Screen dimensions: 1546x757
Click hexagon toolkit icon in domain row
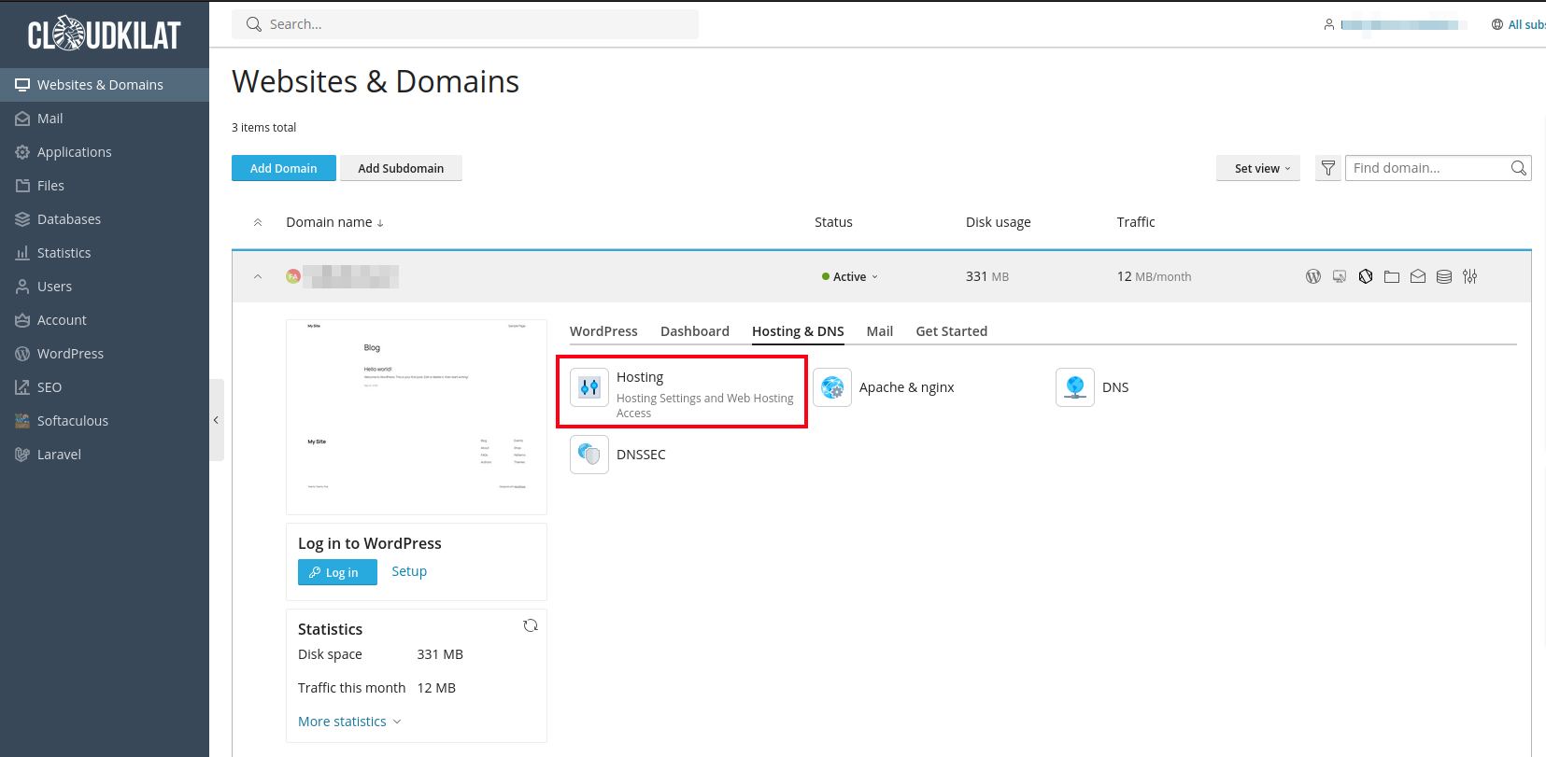pos(1366,276)
